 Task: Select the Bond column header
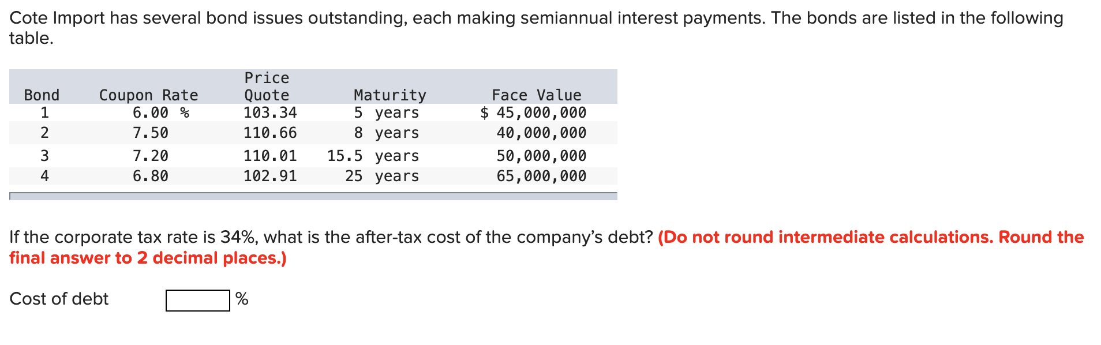point(42,95)
